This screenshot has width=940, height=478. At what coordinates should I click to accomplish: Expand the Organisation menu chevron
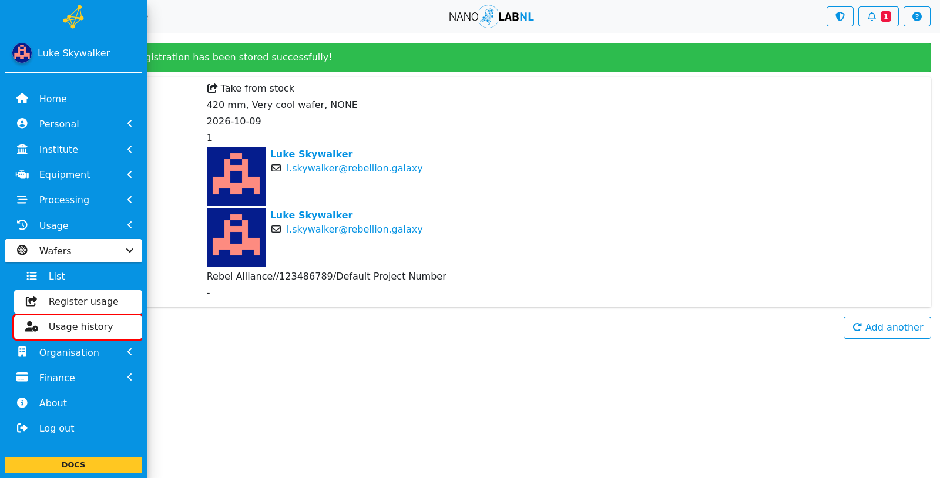130,352
